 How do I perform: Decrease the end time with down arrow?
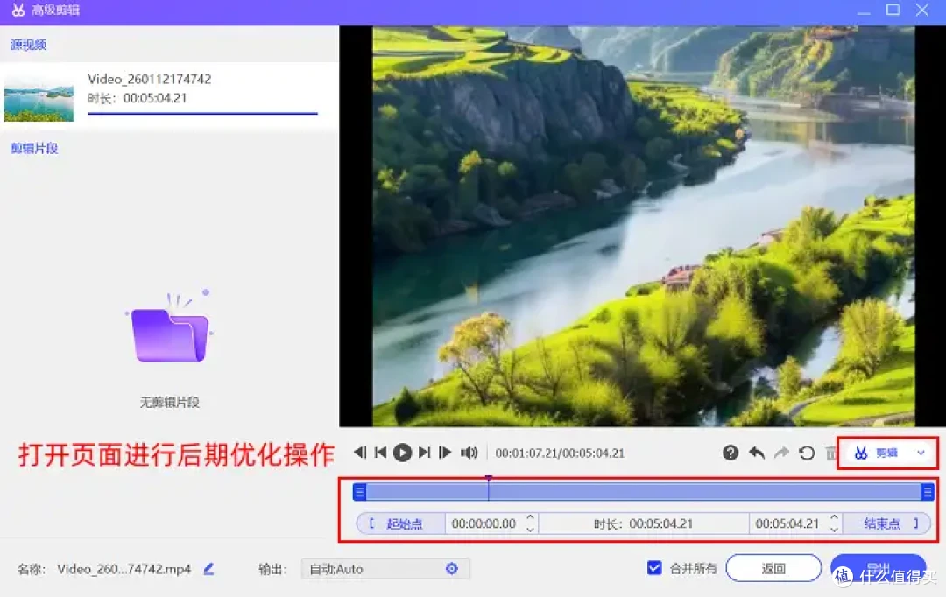tap(834, 530)
